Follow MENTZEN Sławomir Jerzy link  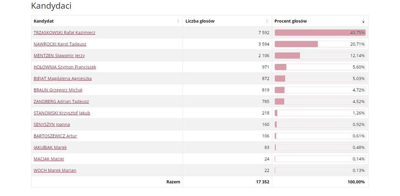tap(59, 55)
